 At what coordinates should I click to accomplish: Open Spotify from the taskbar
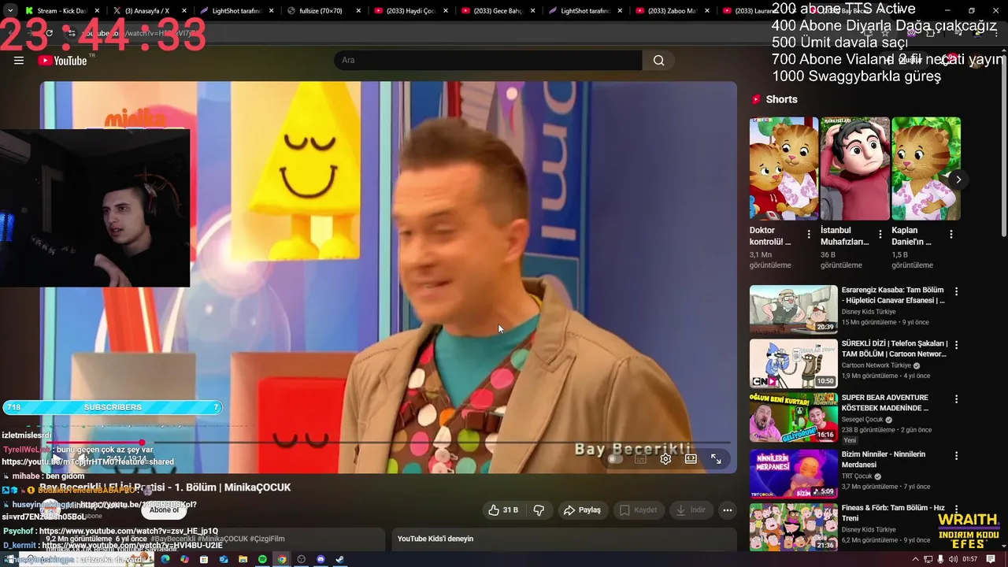262,559
